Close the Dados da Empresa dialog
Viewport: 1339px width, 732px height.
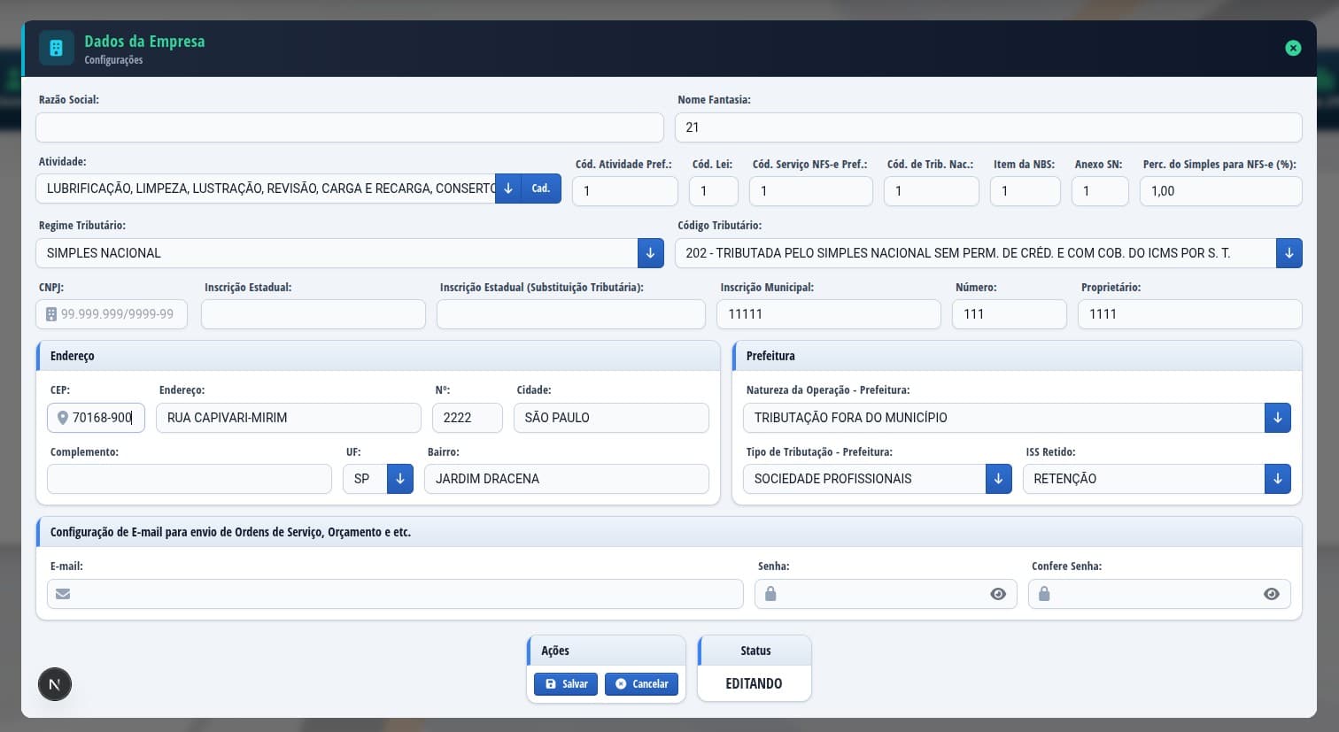[1293, 48]
